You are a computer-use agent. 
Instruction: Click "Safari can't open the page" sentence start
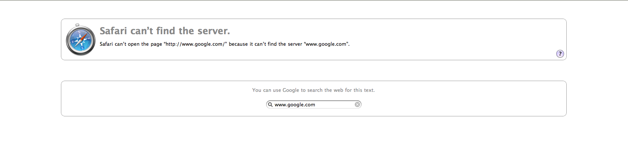[x=131, y=44]
